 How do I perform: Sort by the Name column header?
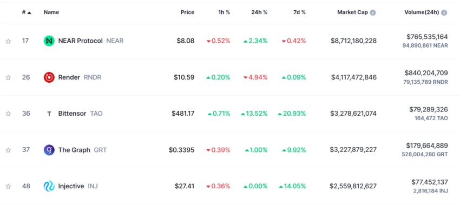click(x=51, y=12)
